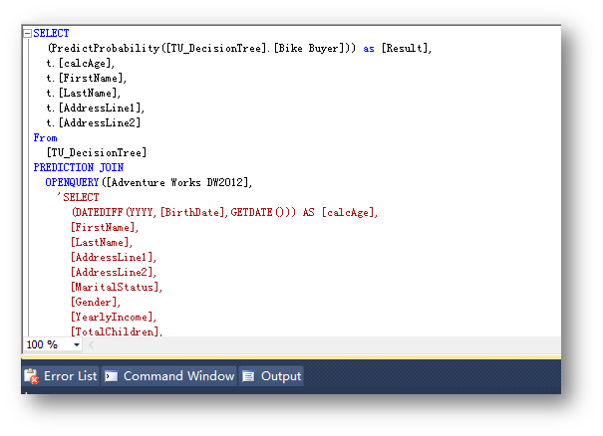Screen dimensions: 603x436
Task: Click the red [AddressLine1] line
Action: 114,258
